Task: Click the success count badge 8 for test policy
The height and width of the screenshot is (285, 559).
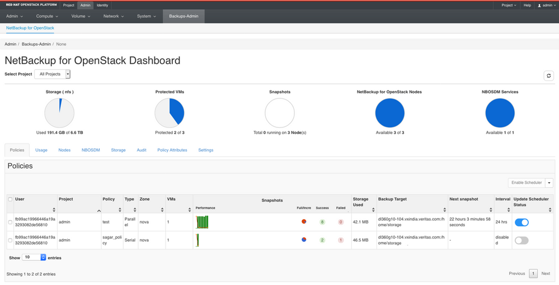Action: 322,222
